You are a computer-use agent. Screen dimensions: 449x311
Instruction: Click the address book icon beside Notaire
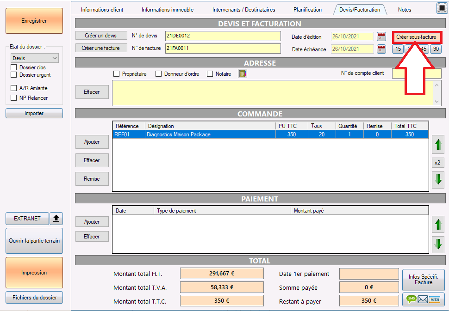[242, 74]
